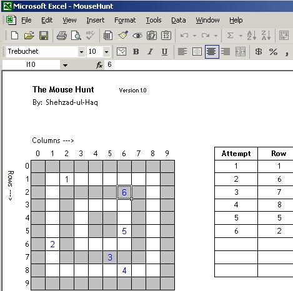Save the workbook with the floppy disk icon
This screenshot has height=291, width=293.
(44, 36)
